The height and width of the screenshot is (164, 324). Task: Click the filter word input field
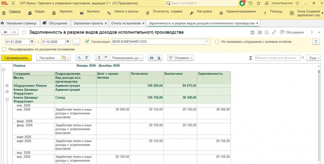[278, 58]
